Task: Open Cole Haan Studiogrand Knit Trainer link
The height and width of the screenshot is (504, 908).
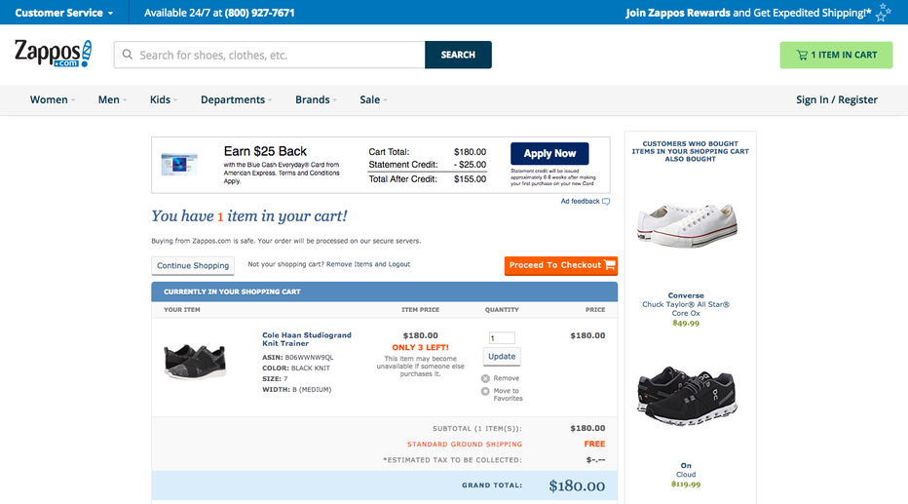Action: [307, 339]
